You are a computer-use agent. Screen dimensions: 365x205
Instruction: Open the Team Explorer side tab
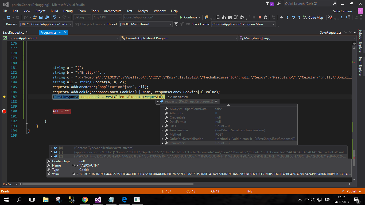pyautogui.click(x=361, y=66)
